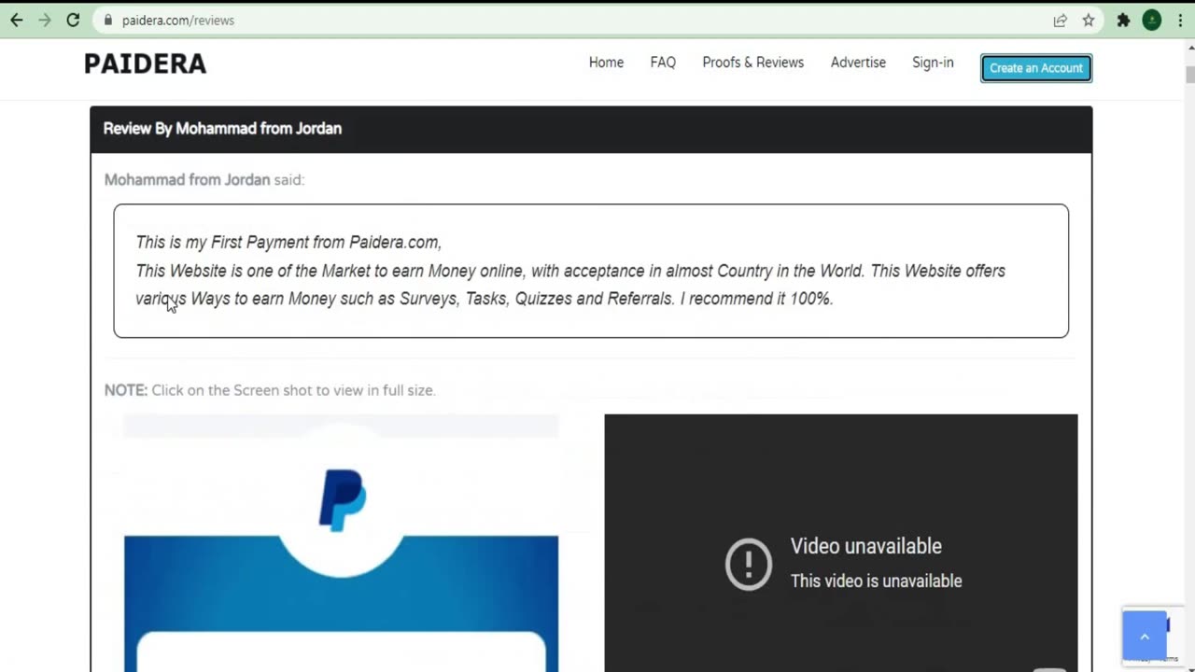
Task: Click the Create an Account button
Action: [x=1036, y=68]
